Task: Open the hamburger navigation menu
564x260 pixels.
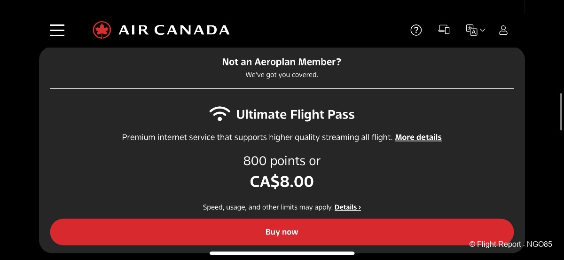Action: pos(57,30)
